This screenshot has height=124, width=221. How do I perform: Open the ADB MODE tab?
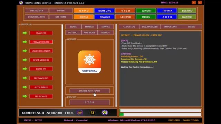tap(89, 32)
